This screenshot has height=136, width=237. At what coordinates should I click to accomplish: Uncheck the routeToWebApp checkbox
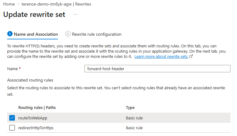coord(12,118)
